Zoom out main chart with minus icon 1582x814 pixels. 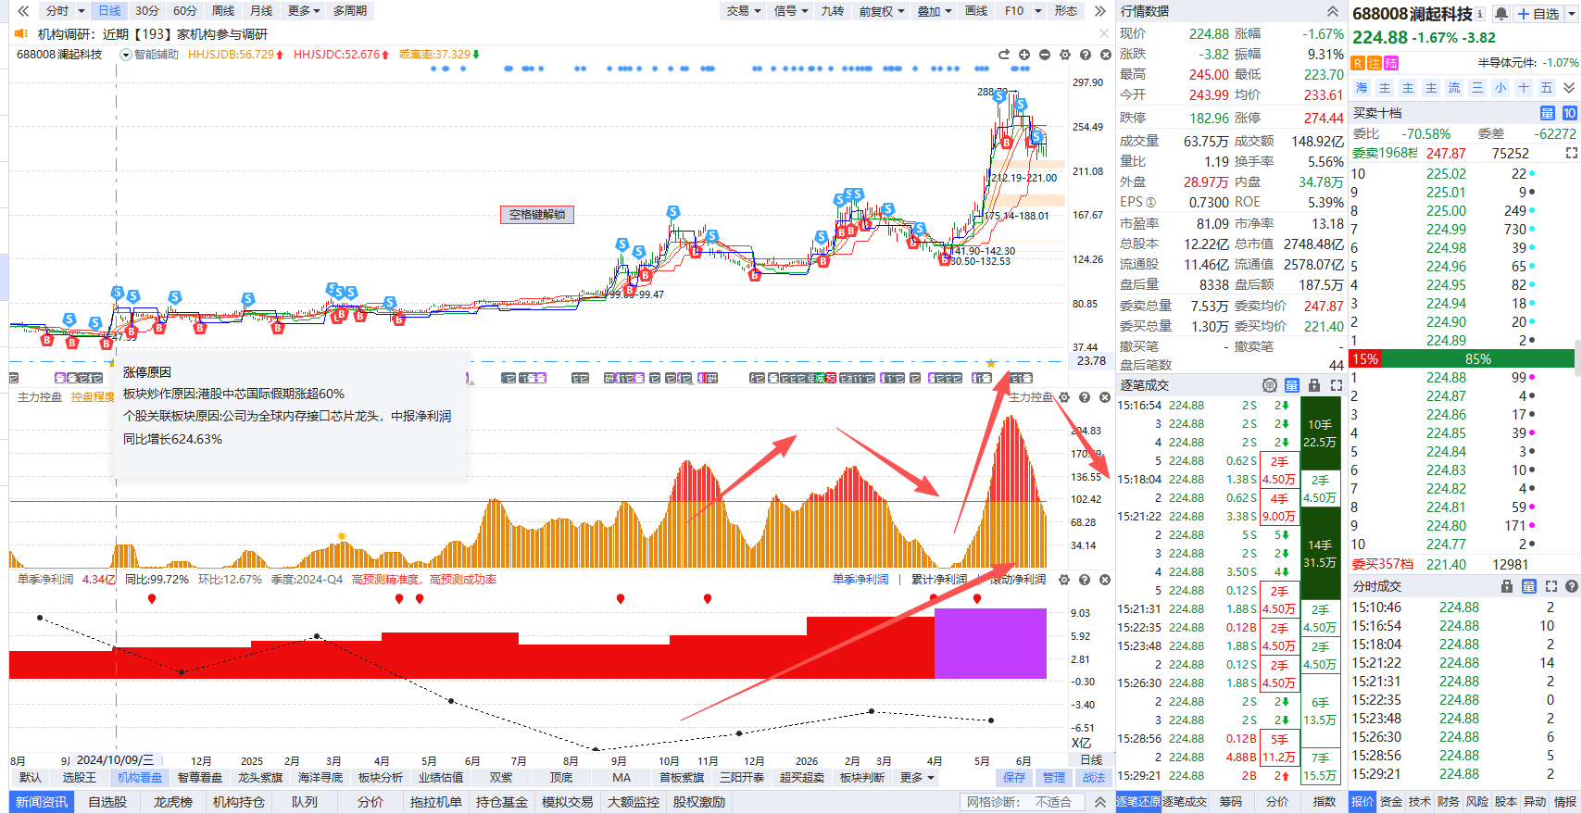coord(1045,55)
